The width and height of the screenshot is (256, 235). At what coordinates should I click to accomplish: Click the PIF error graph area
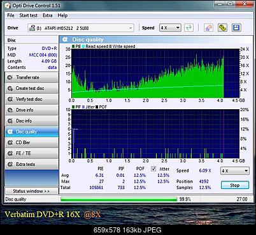155,134
